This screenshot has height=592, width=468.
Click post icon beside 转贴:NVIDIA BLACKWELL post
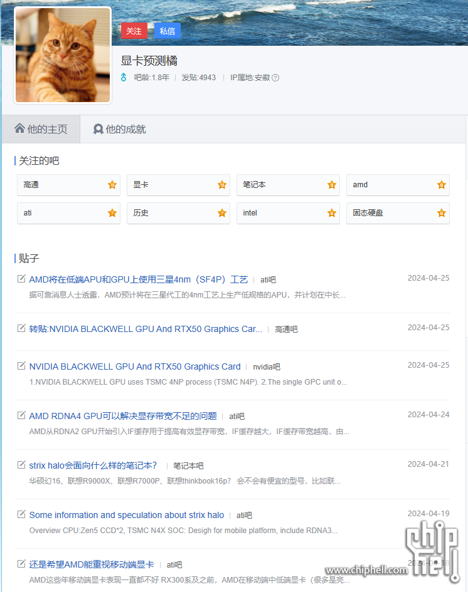tap(21, 328)
